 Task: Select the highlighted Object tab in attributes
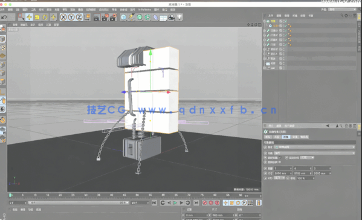[286, 137]
